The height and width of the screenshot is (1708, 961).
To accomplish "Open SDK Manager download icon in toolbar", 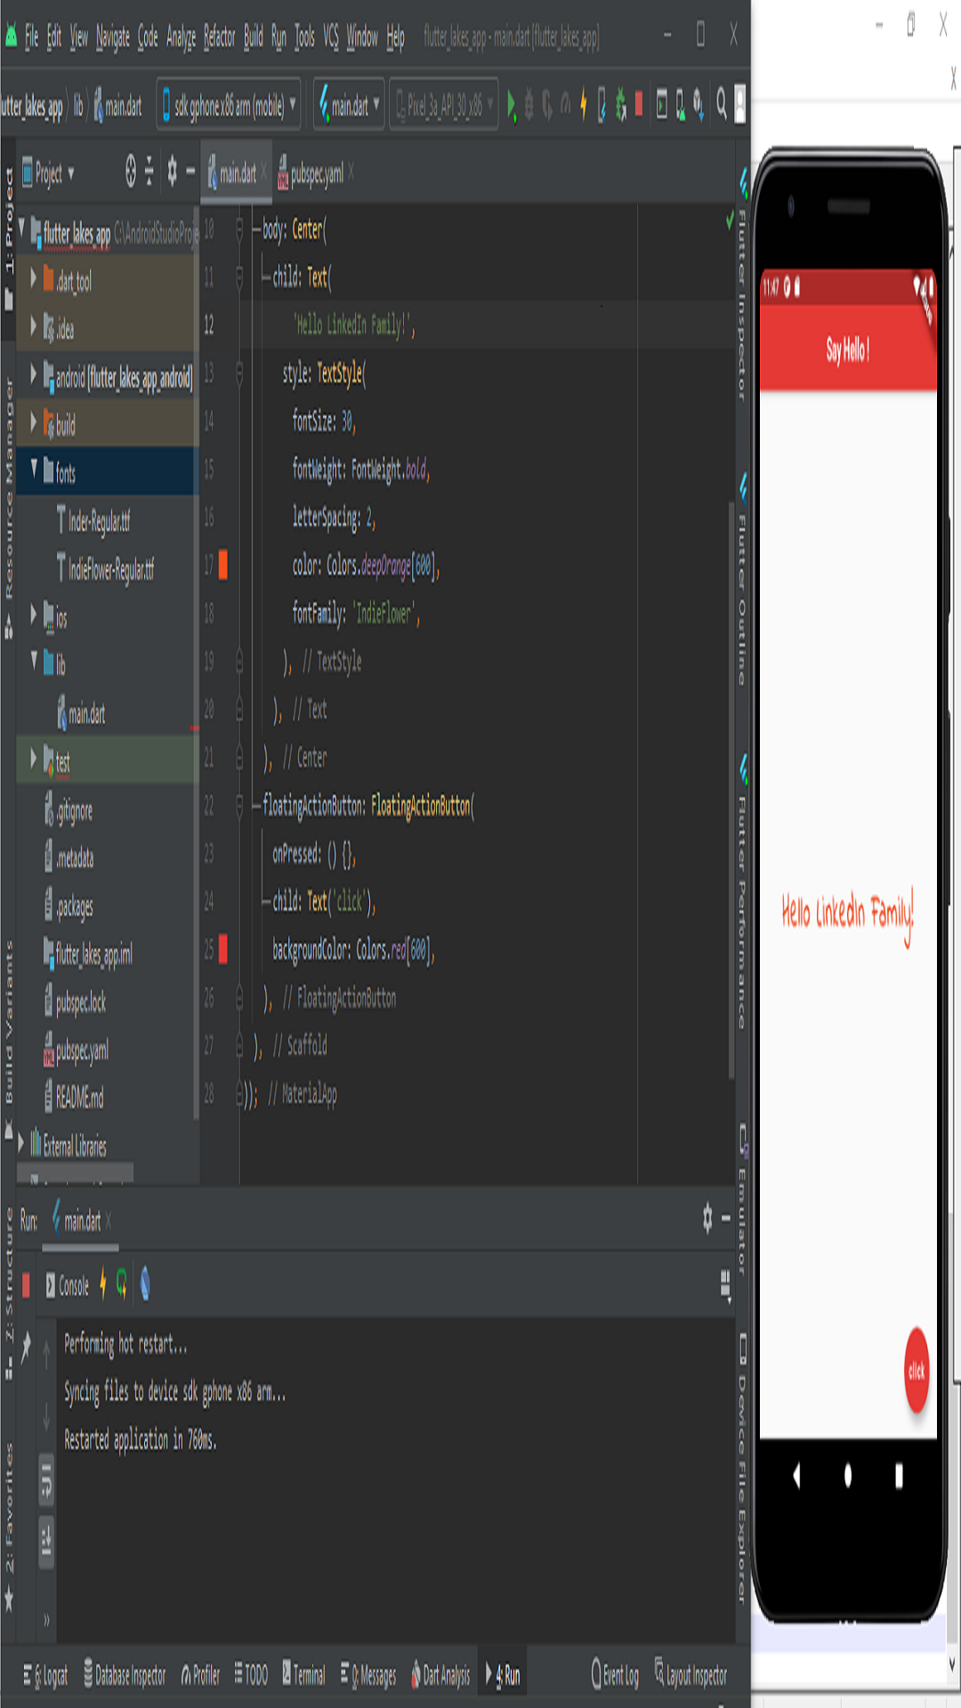I will click(x=699, y=104).
